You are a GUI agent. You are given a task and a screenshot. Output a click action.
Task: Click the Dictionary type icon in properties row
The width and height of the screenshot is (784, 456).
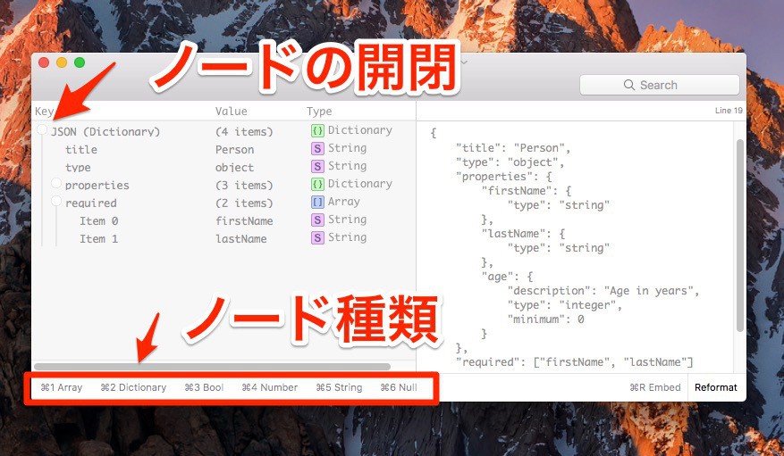point(317,184)
